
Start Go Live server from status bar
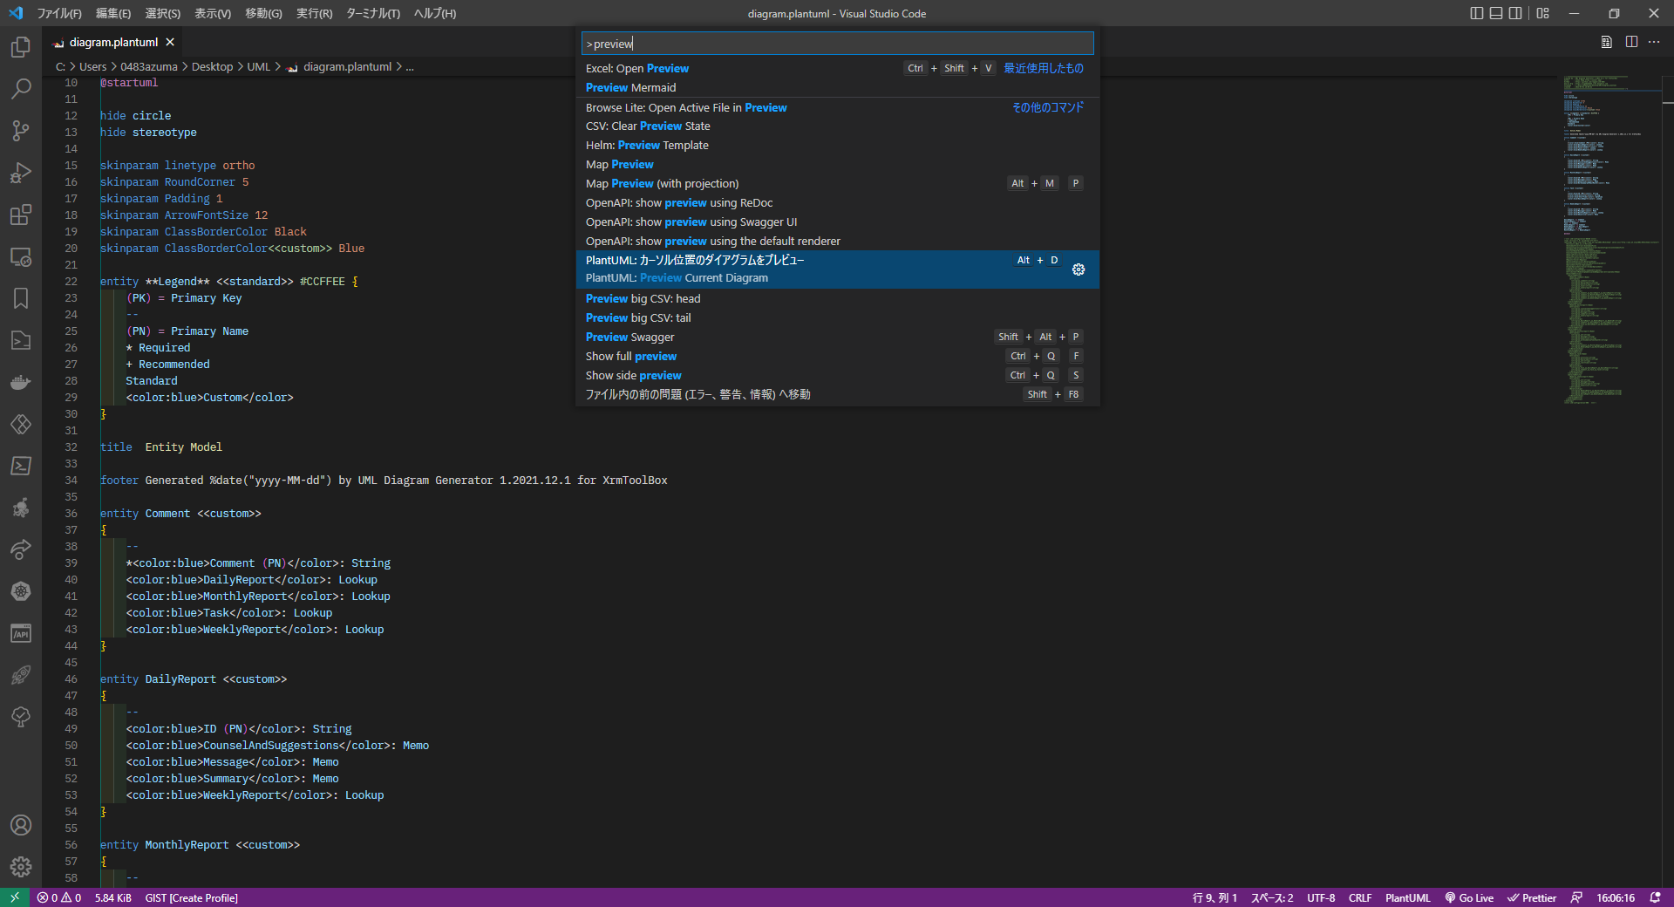[1469, 897]
